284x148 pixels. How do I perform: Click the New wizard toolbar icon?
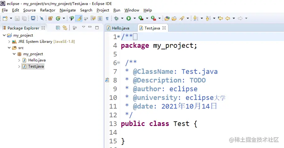click(x=5, y=18)
